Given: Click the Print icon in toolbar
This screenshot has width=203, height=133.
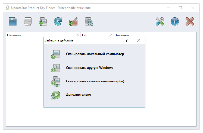Looking at the screenshot, I should tap(28, 21).
